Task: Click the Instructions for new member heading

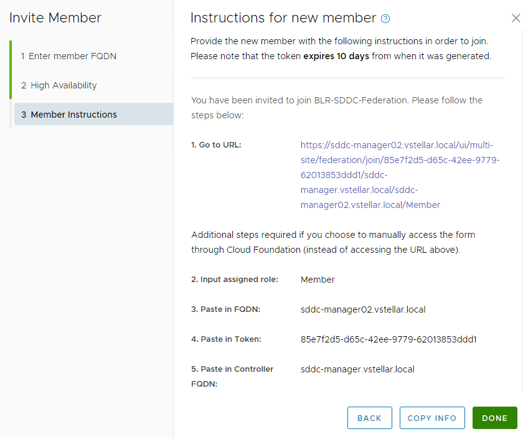Action: (283, 18)
